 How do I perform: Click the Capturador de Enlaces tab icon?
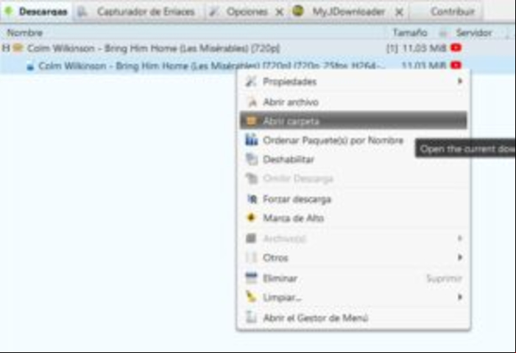82,13
